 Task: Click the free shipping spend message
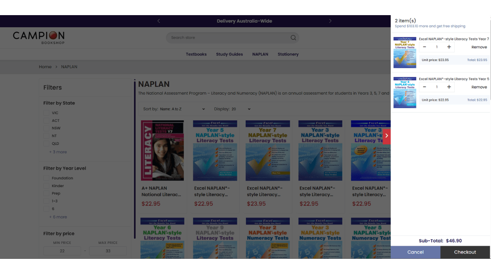tap(430, 26)
